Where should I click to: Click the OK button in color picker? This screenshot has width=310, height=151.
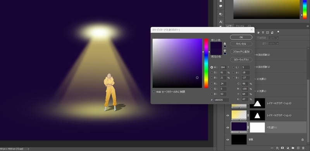[241, 37]
